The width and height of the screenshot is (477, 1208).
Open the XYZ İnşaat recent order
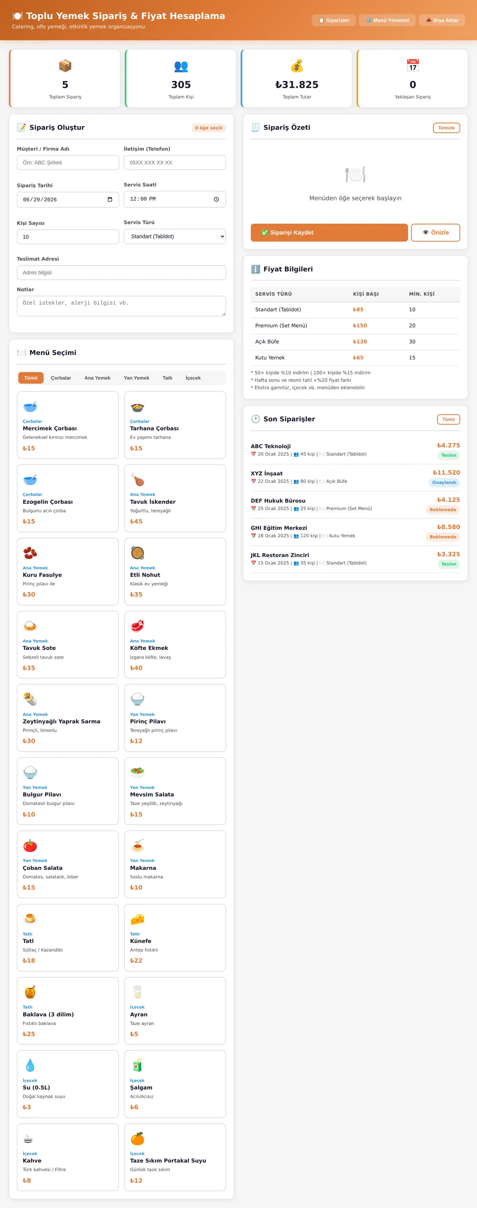point(355,478)
